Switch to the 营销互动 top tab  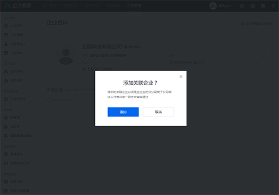click(71, 6)
